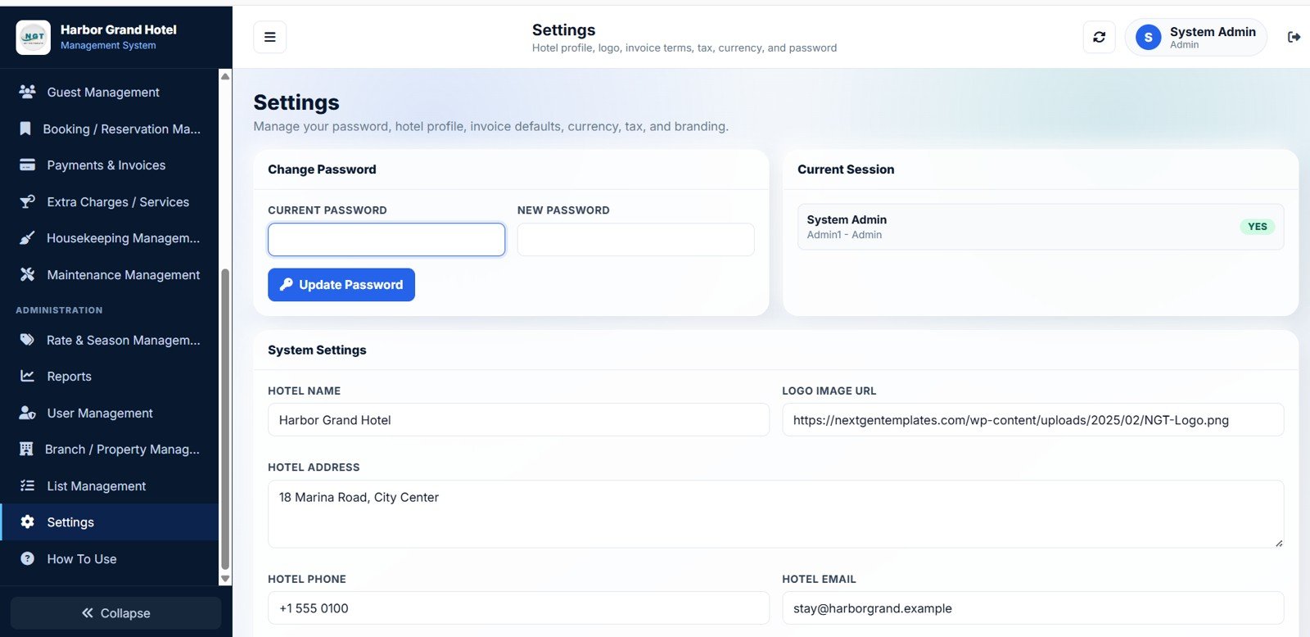1310x637 pixels.
Task: Click the Admin1 - Admin session text
Action: point(844,234)
